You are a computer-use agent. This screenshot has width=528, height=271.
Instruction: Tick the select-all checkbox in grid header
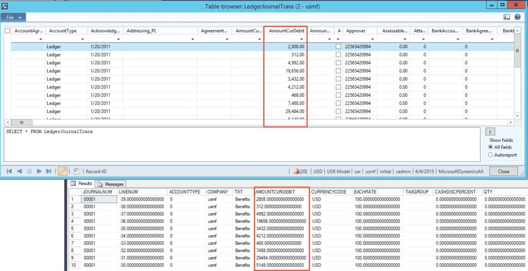[7, 30]
